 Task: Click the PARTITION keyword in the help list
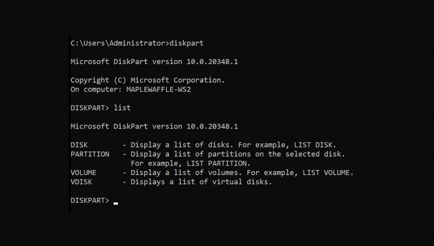tap(90, 154)
